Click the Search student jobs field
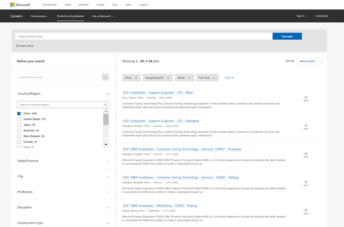Image resolution: width=344 pixels, height=227 pixels. 144,36
